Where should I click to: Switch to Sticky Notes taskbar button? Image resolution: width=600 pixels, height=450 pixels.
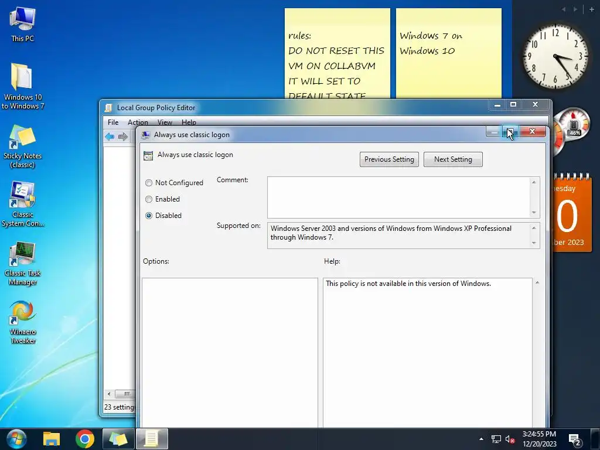[118, 439]
